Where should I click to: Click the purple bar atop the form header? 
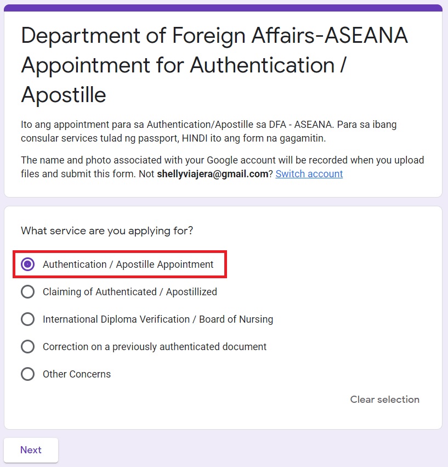tap(223, 8)
